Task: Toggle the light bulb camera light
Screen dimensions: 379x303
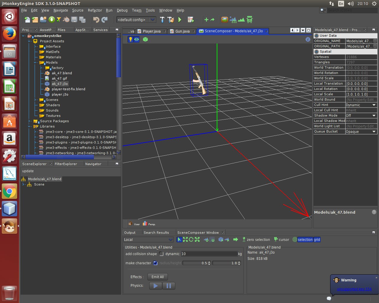Action: click(131, 39)
